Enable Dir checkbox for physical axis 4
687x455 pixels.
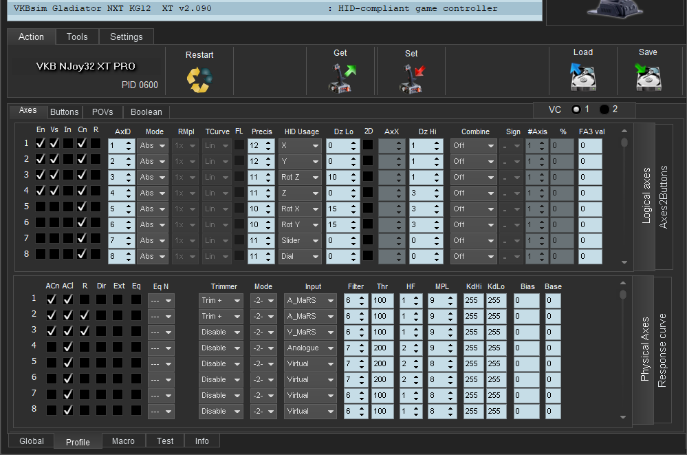pyautogui.click(x=101, y=347)
